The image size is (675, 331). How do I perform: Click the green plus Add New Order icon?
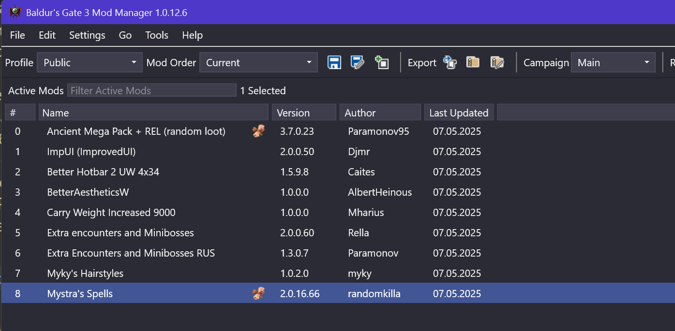pyautogui.click(x=382, y=62)
